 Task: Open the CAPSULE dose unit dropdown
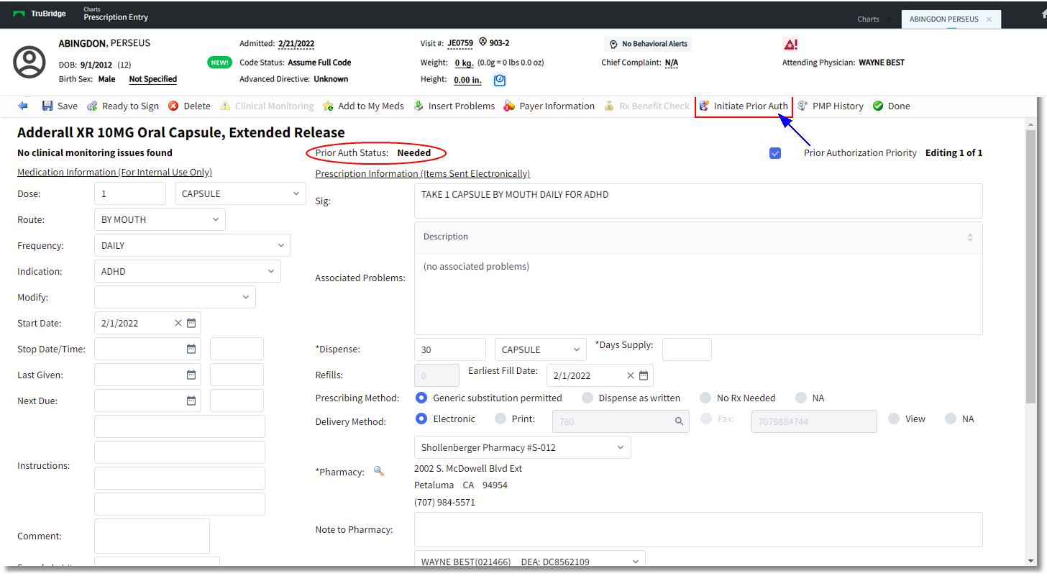pos(240,193)
